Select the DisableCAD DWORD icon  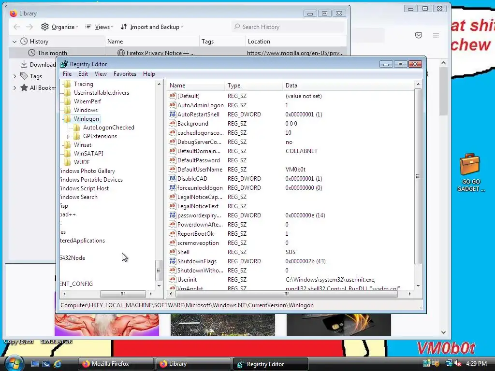tap(173, 178)
